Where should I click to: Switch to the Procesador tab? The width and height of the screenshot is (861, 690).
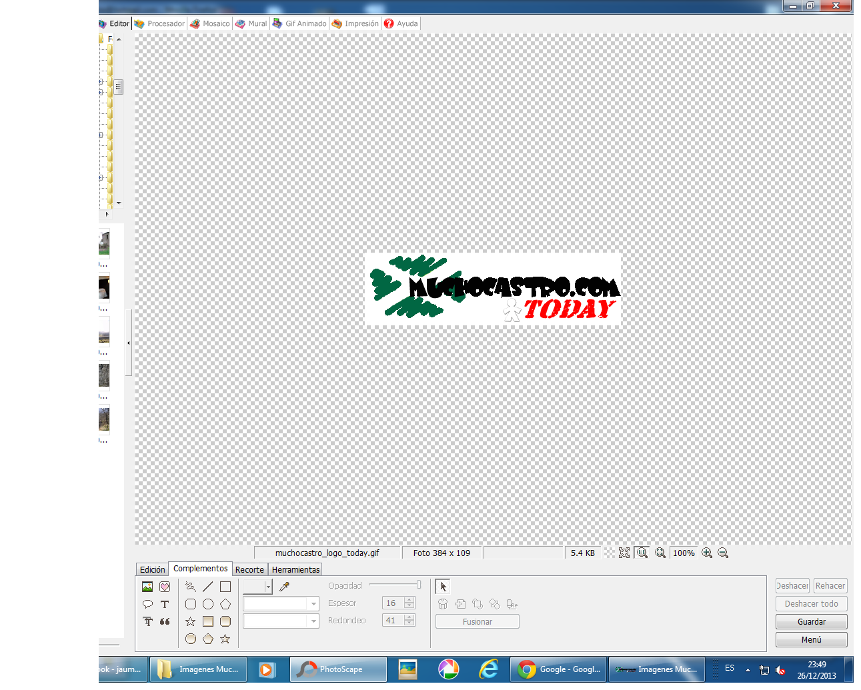coord(159,23)
